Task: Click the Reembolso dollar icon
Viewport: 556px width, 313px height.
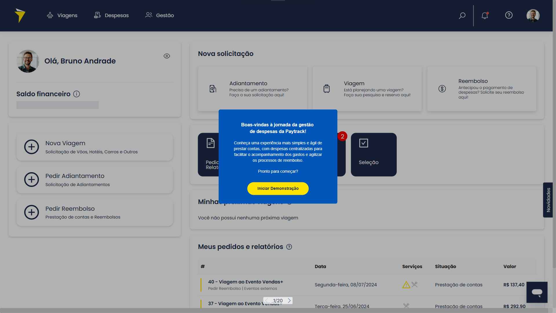Action: point(442,89)
